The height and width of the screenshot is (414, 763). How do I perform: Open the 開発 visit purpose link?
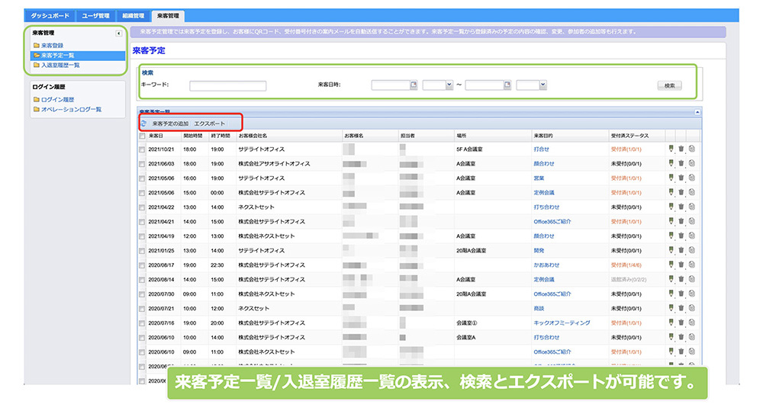click(539, 250)
